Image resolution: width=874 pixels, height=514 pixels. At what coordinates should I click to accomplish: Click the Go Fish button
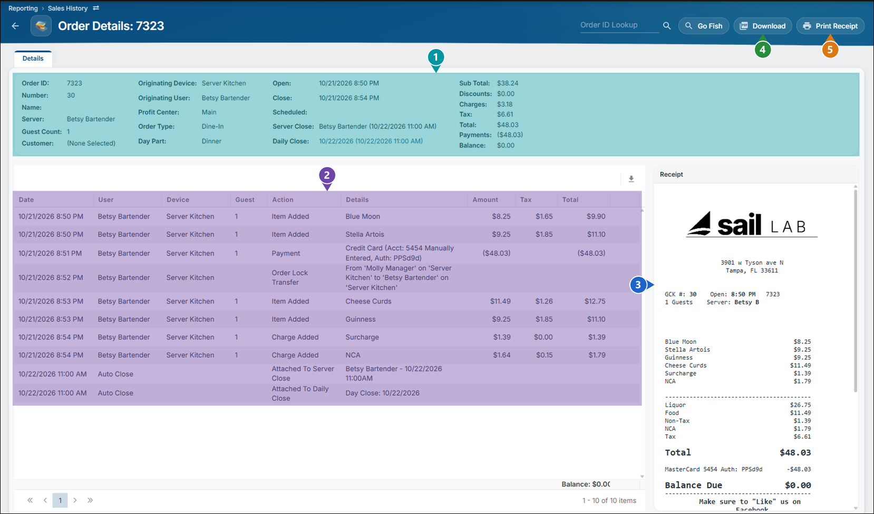pos(704,26)
